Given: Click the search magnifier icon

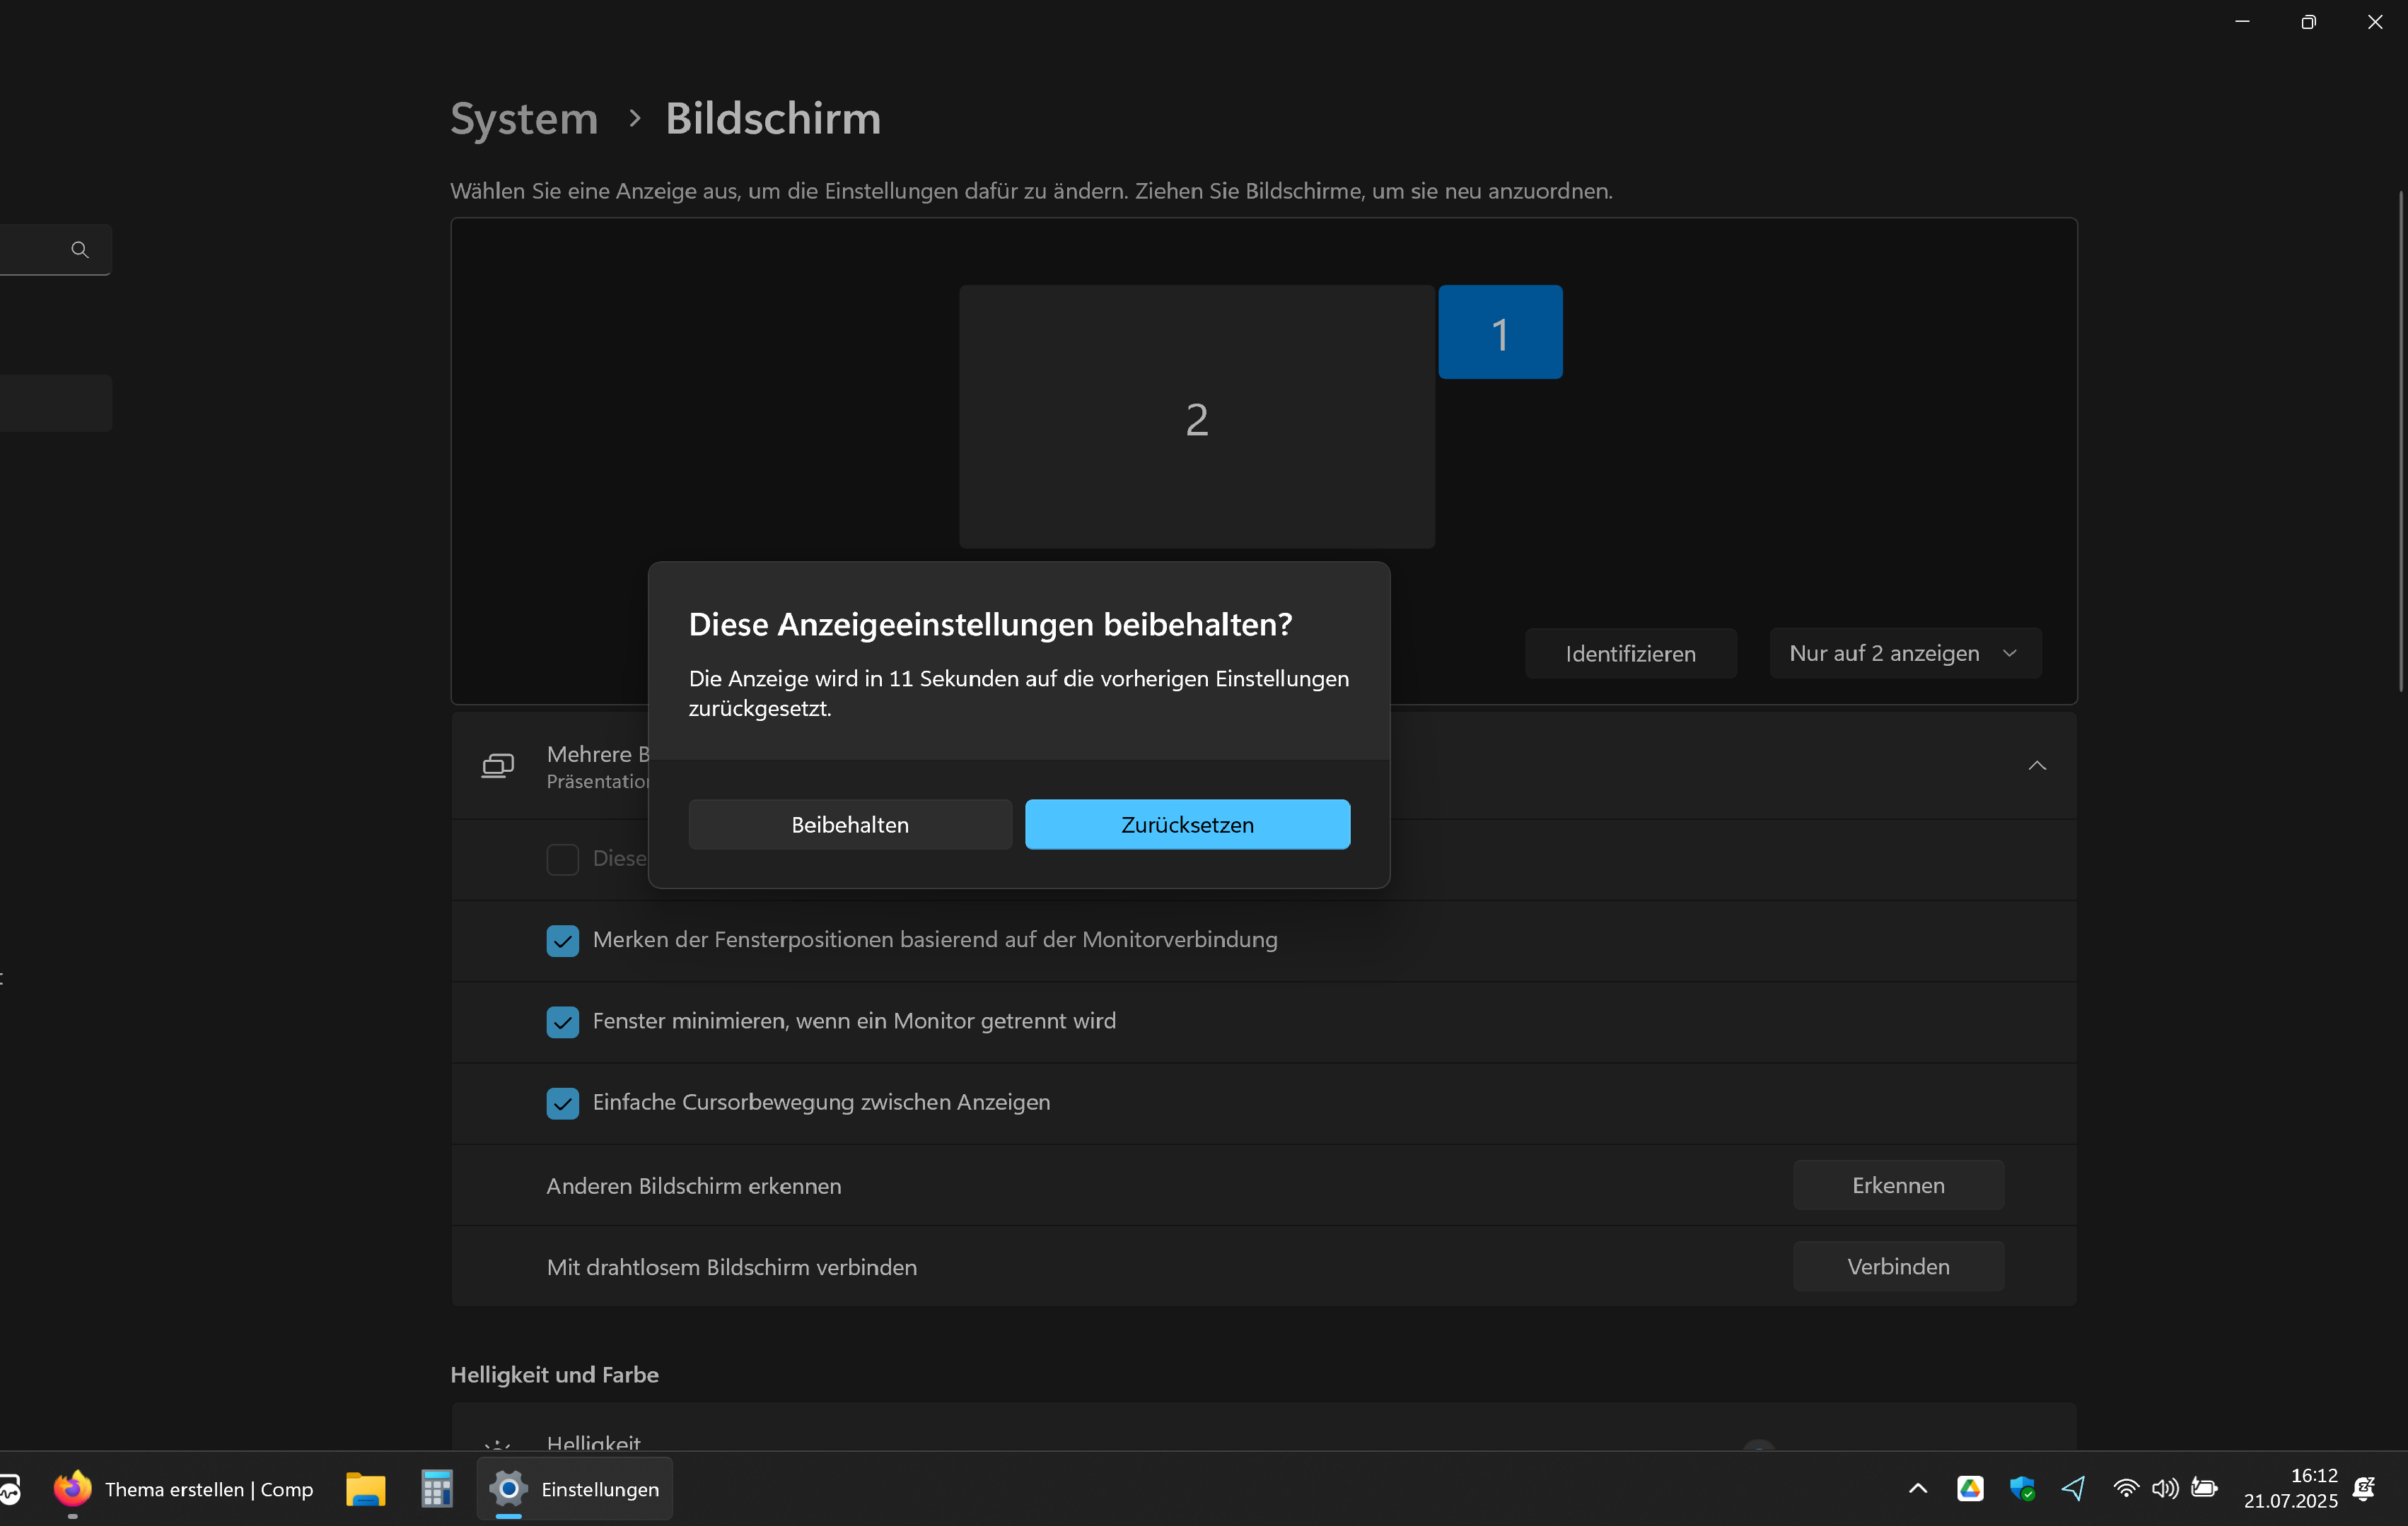Looking at the screenshot, I should coord(80,249).
